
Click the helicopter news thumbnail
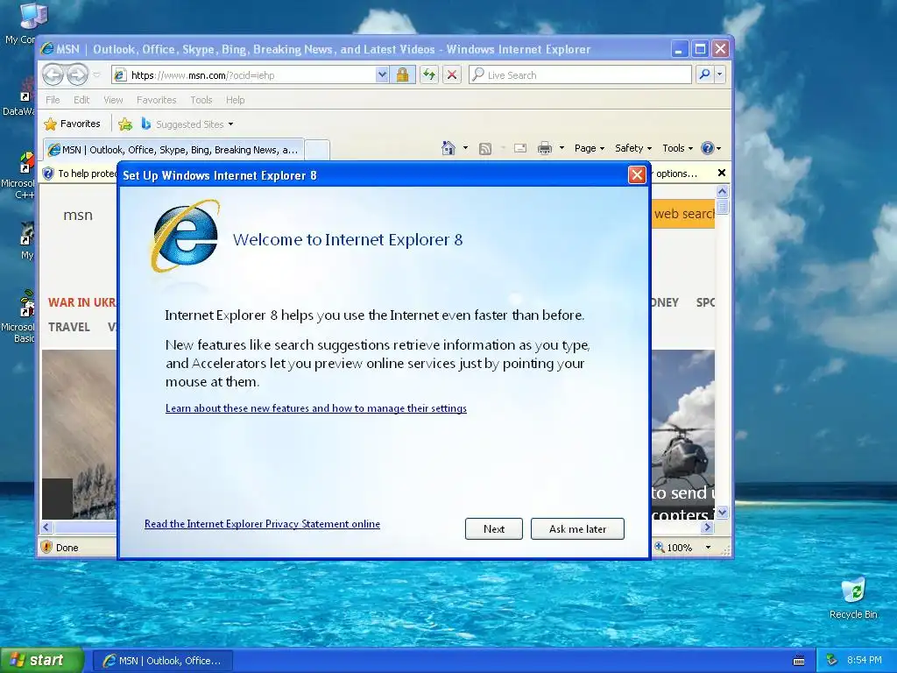coord(683,434)
